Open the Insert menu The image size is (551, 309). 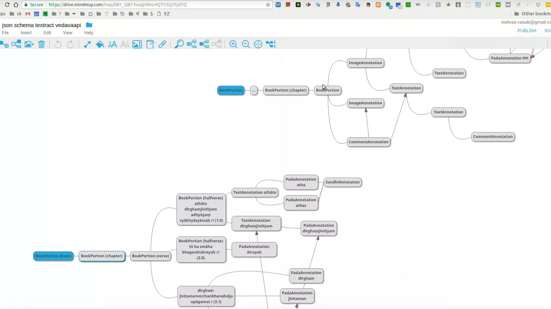pos(26,33)
